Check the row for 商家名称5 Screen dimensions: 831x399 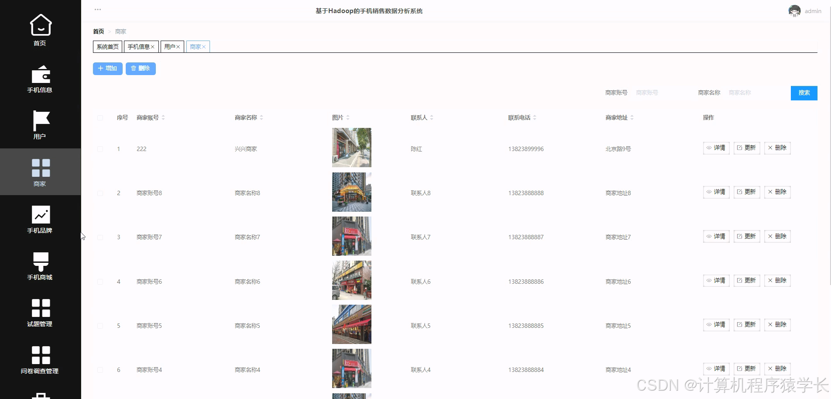click(100, 326)
